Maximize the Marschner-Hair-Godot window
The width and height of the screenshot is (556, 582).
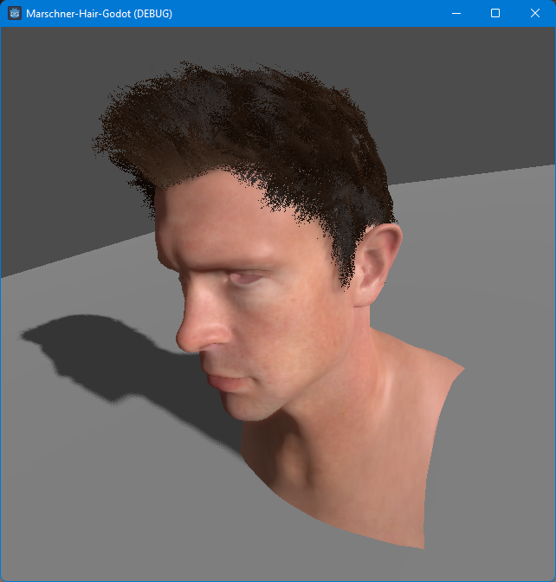click(495, 13)
